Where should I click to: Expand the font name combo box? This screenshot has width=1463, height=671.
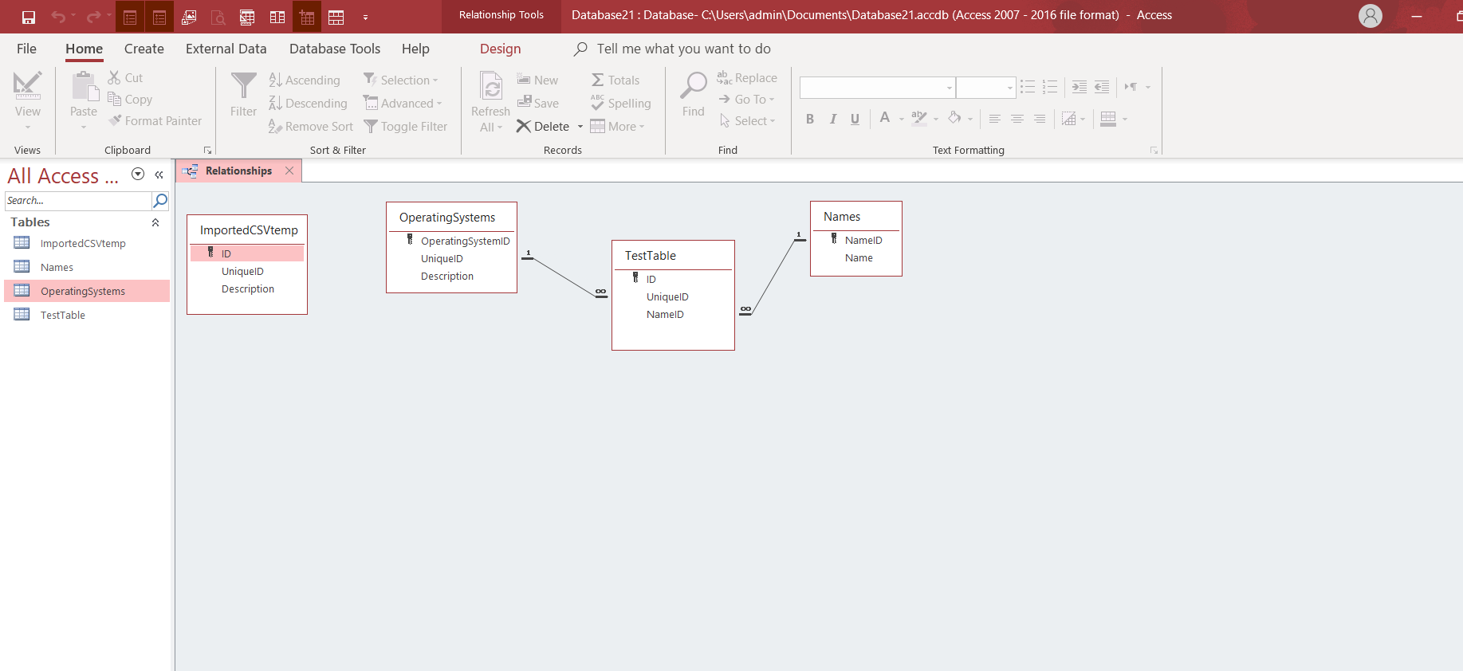pos(949,88)
